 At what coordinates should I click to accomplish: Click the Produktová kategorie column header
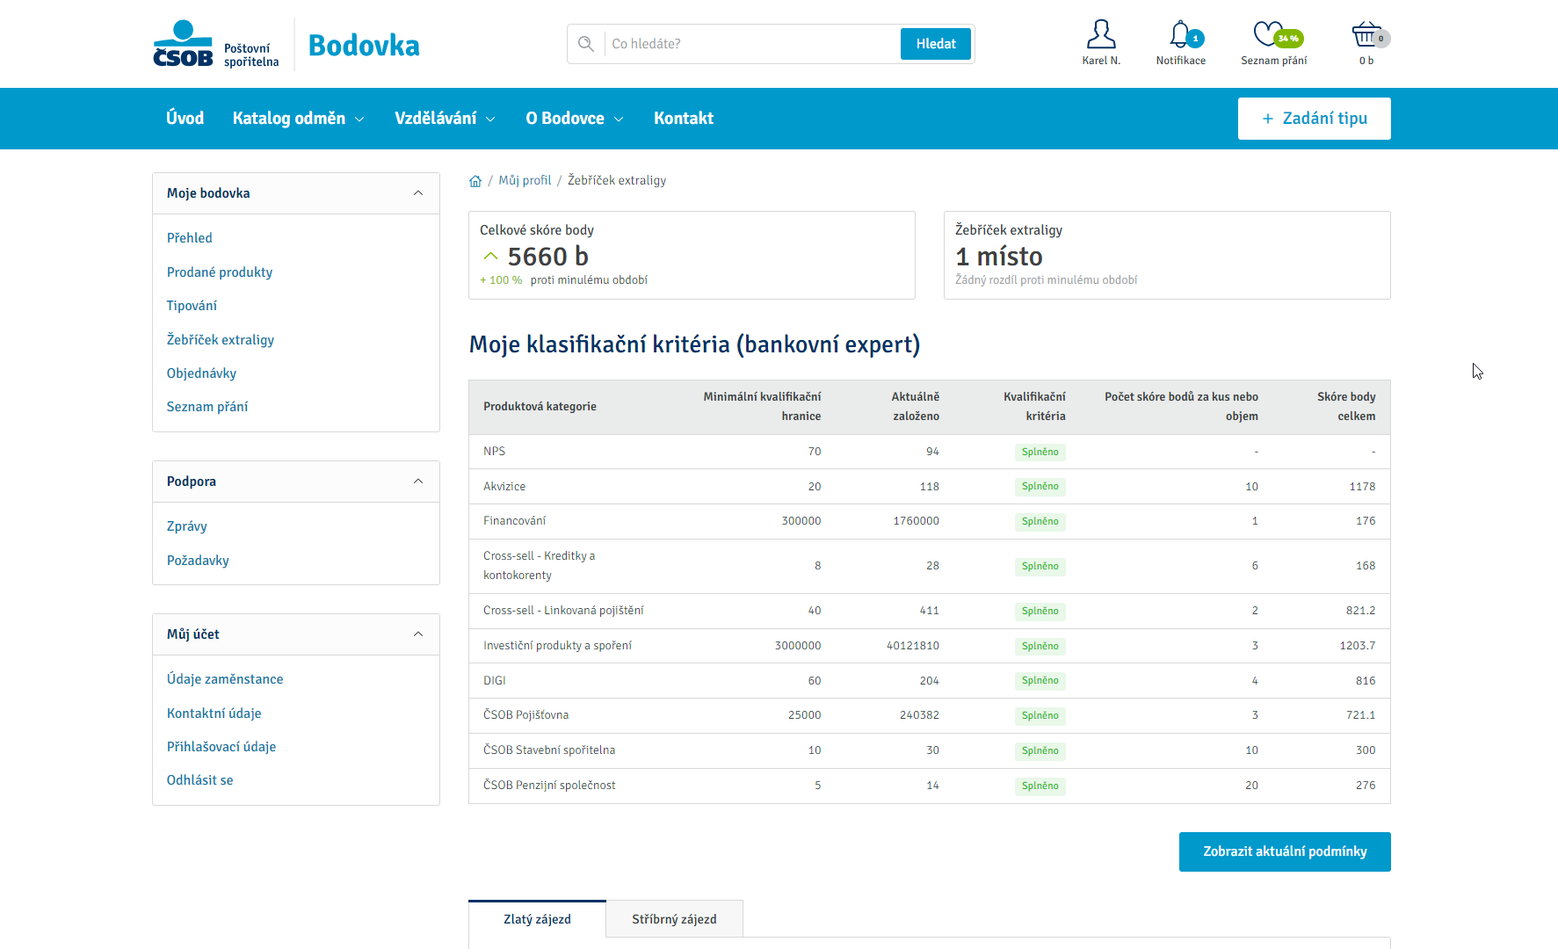540,407
